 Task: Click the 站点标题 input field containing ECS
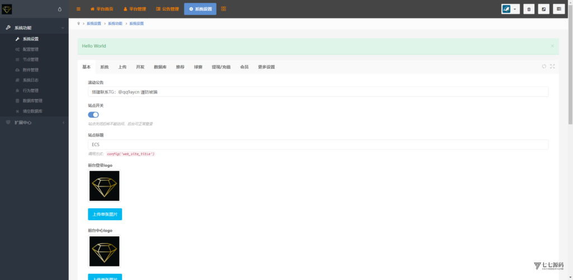(318, 144)
